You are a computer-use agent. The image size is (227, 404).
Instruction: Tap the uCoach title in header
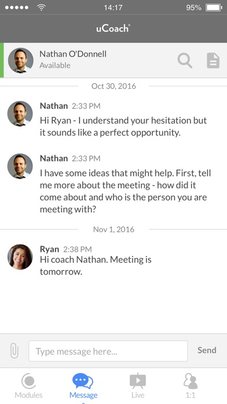tap(113, 28)
